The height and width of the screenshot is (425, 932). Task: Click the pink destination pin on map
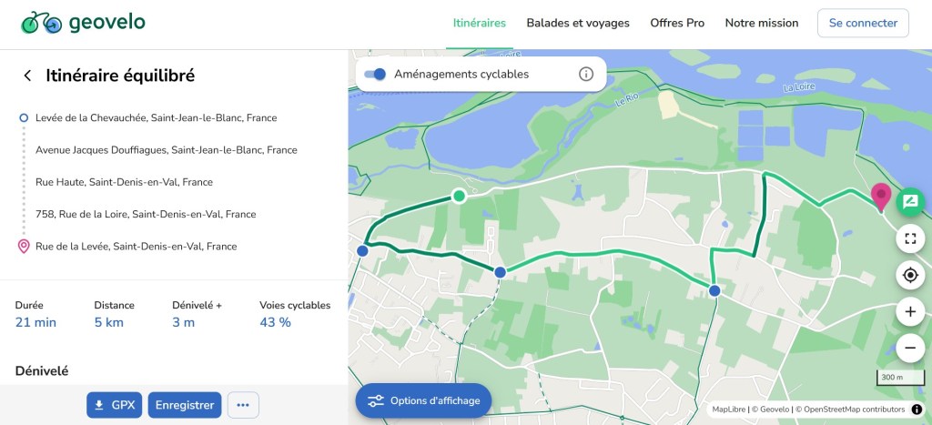[x=881, y=196]
